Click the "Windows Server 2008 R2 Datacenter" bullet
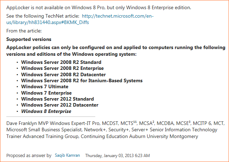This screenshot has height=162, width=229. click(63, 74)
